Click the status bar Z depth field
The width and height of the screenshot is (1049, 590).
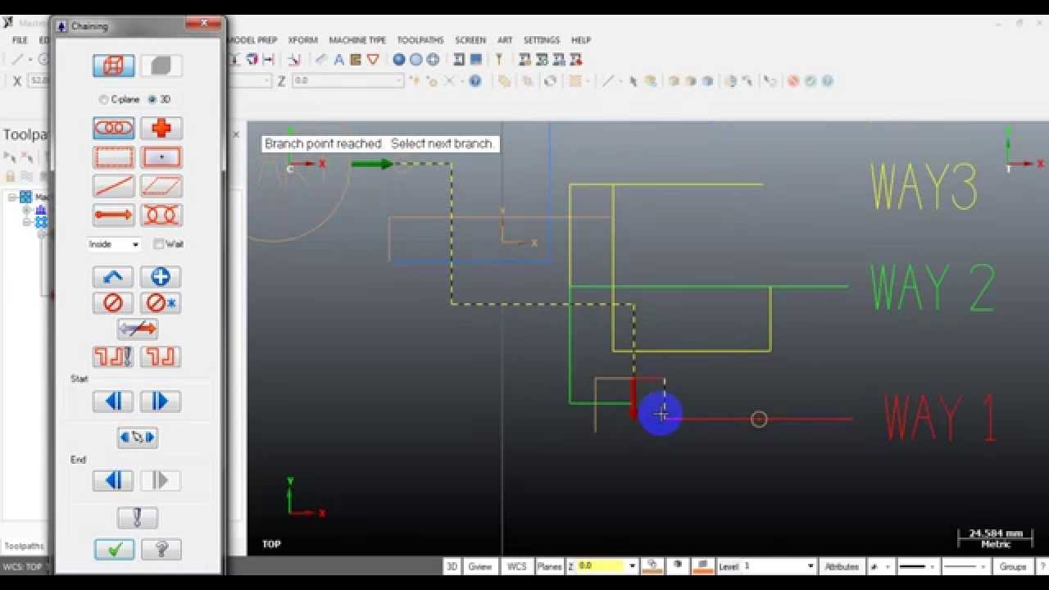coord(602,566)
